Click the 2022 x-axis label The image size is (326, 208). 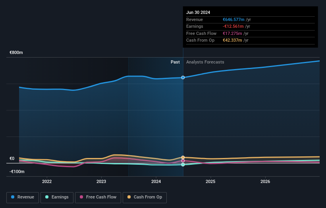(47, 181)
